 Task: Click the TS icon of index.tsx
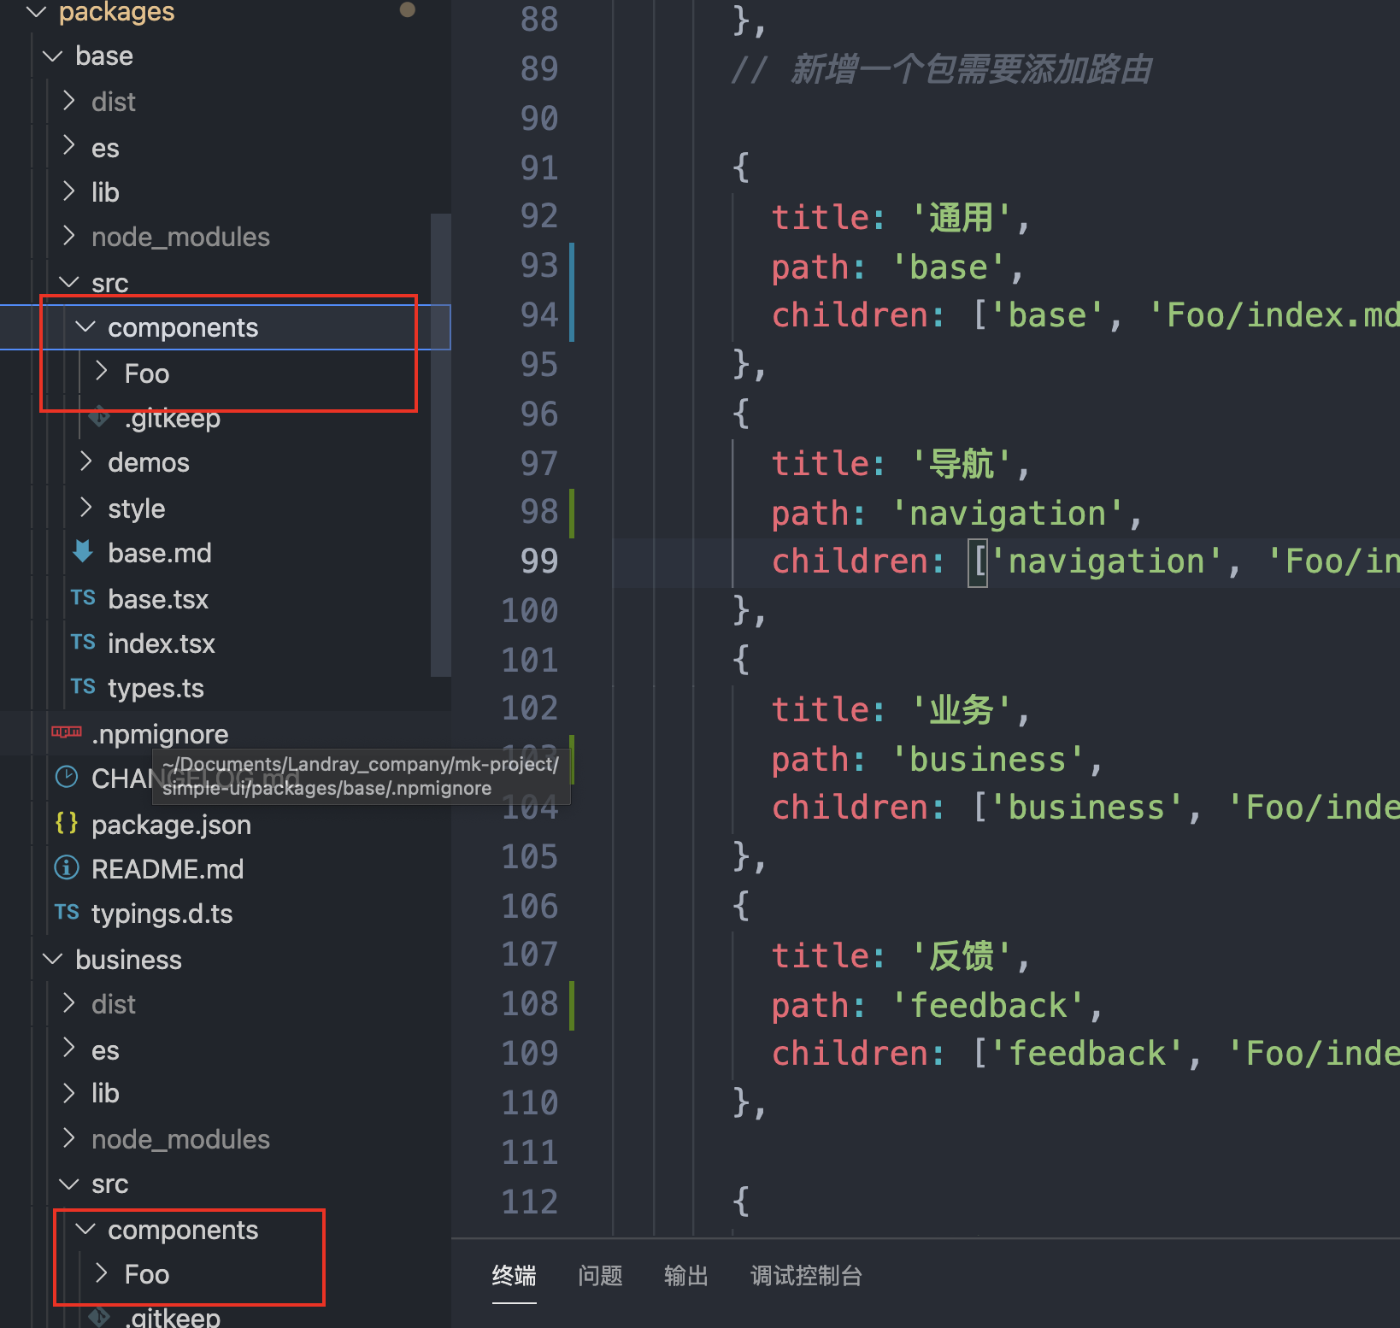pyautogui.click(x=83, y=643)
